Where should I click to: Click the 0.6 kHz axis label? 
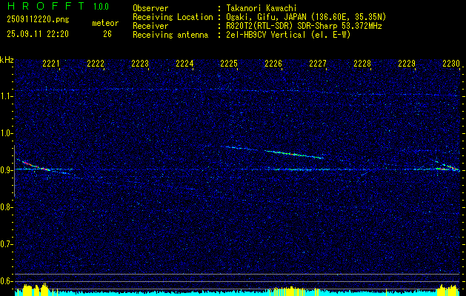(7, 281)
